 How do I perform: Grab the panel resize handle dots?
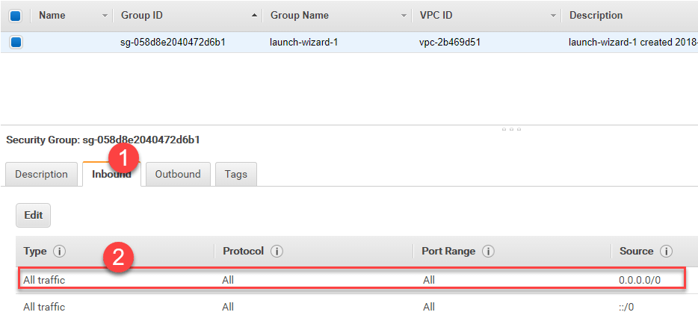(511, 129)
